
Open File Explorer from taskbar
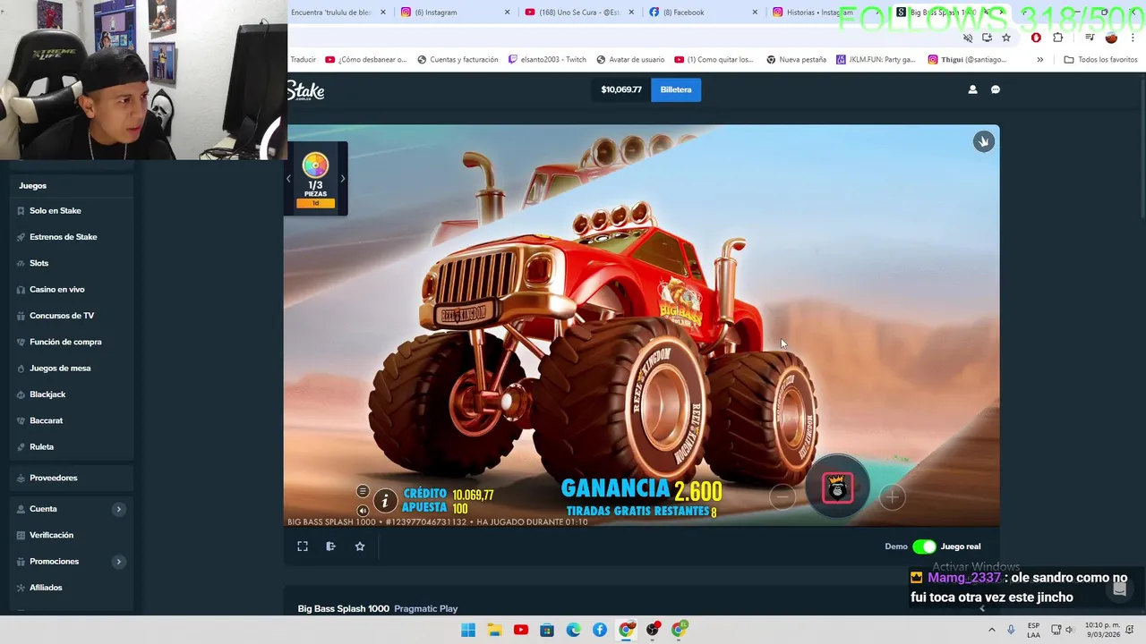494,630
